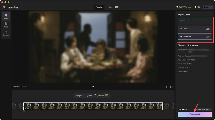Click the timeline playhead marker
This screenshot has width=215, height=120.
pyautogui.click(x=24, y=111)
